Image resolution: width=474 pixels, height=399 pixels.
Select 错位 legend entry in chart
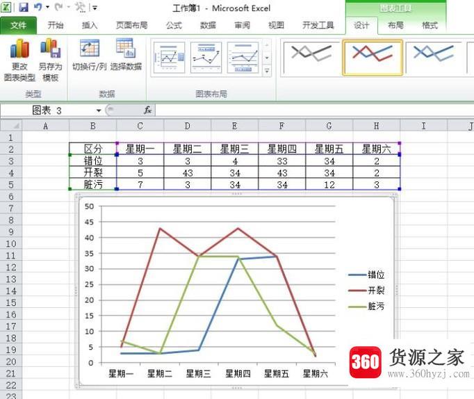click(x=366, y=275)
